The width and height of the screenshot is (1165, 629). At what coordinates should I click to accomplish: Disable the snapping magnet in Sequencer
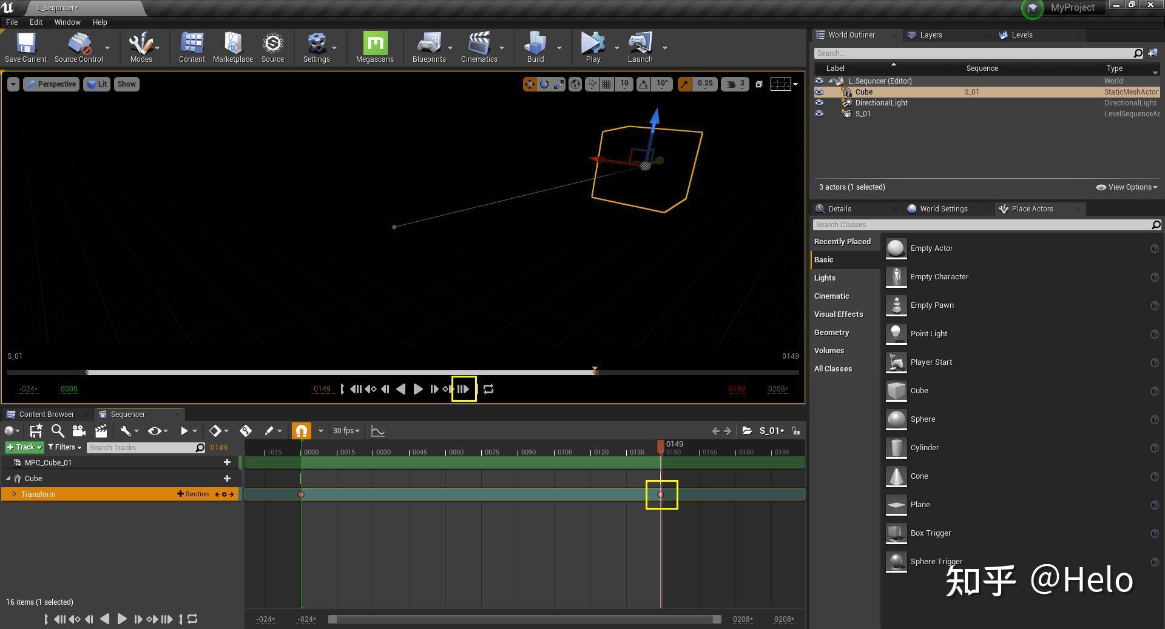pos(301,431)
